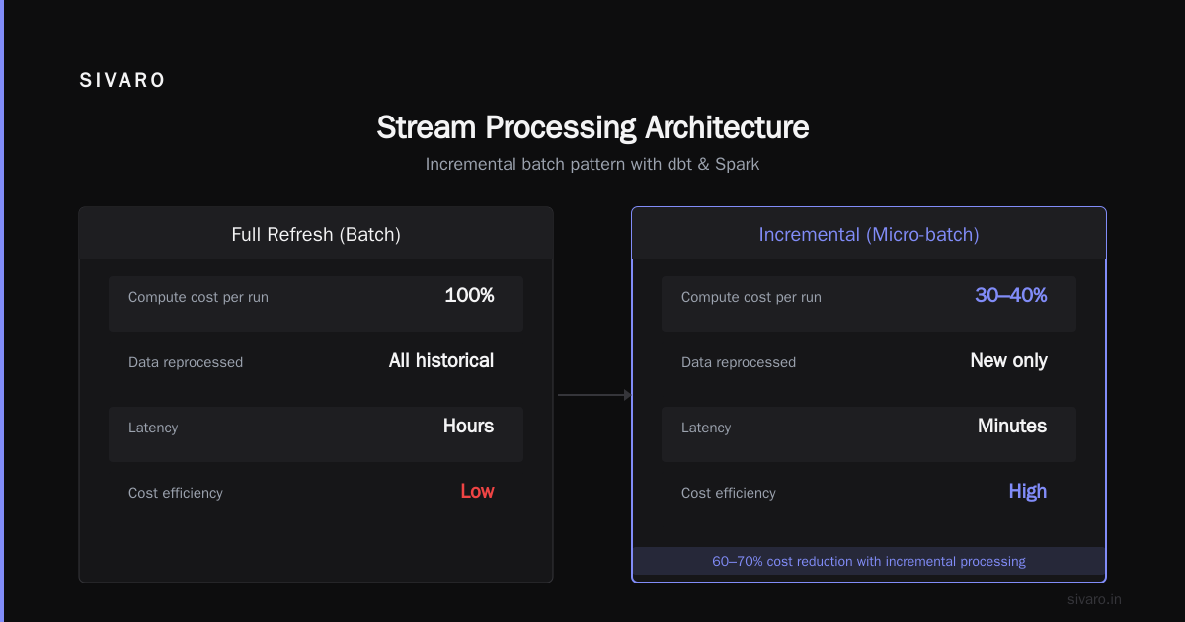This screenshot has height=622, width=1185.
Task: Click the SIVARO logo text
Action: (x=122, y=81)
